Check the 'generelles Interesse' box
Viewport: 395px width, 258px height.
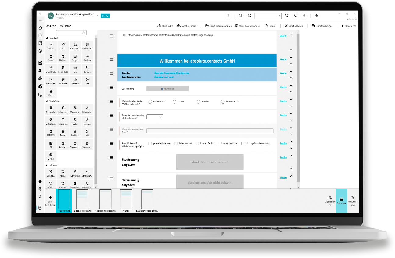(150, 143)
